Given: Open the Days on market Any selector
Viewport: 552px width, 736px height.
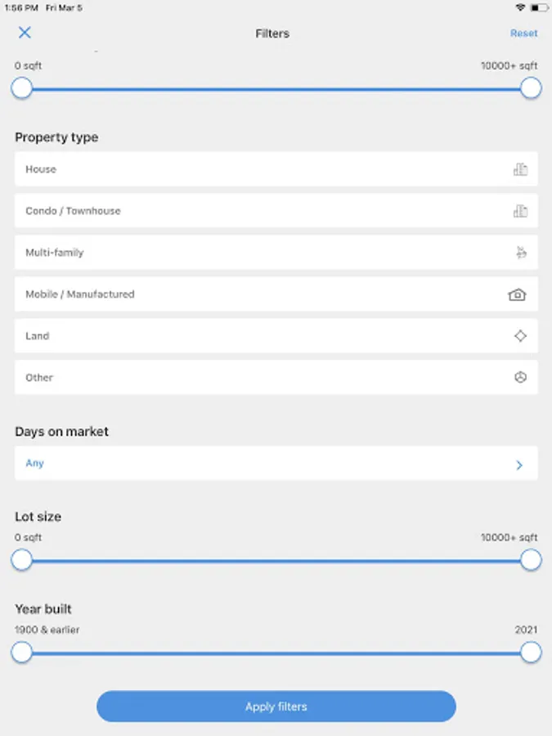Looking at the screenshot, I should pyautogui.click(x=245, y=464).
